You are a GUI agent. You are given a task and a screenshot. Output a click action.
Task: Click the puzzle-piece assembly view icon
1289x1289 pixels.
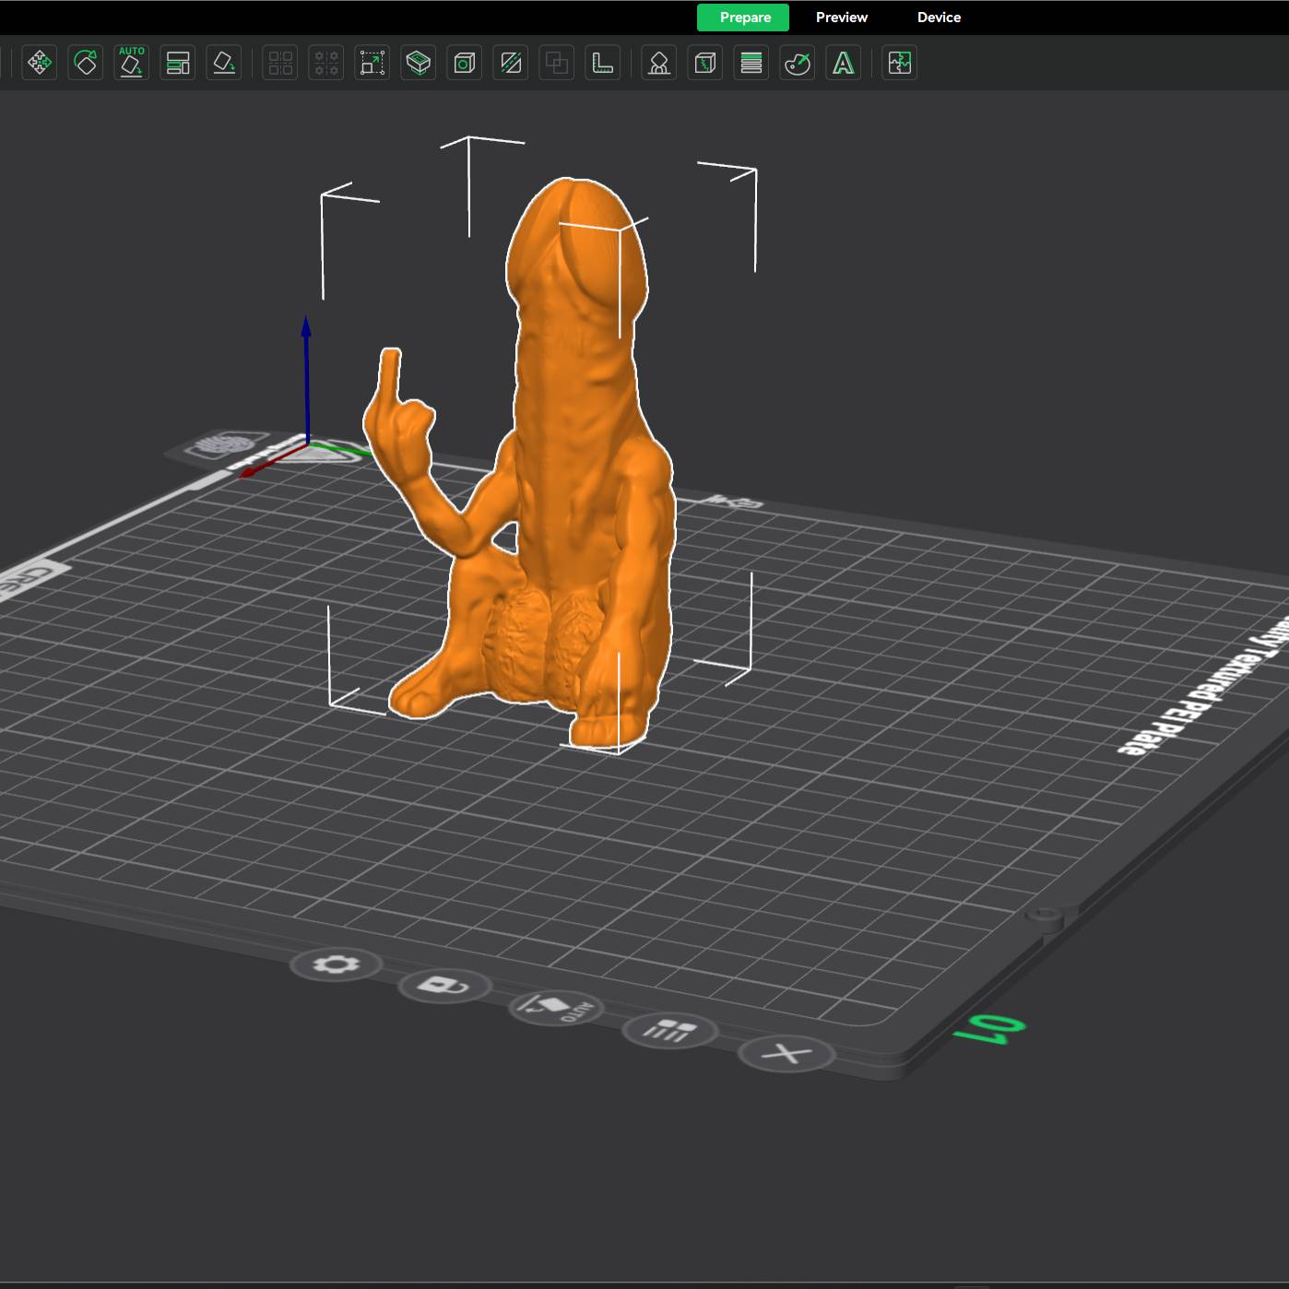900,63
